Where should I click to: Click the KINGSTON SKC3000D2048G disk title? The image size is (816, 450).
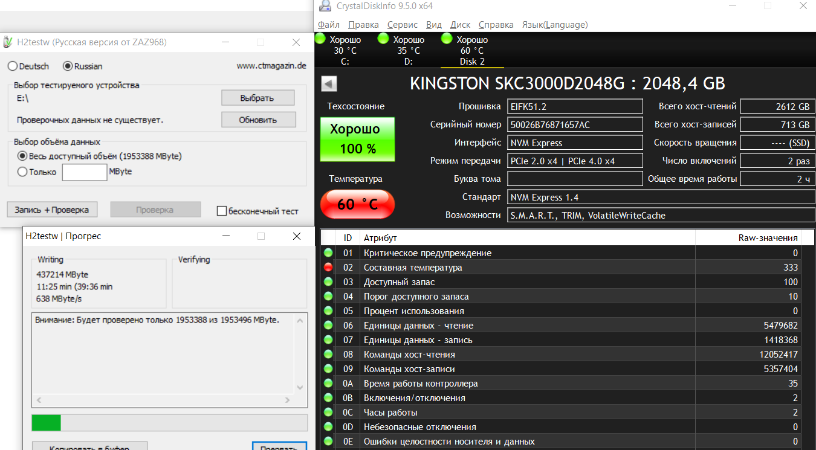point(568,83)
